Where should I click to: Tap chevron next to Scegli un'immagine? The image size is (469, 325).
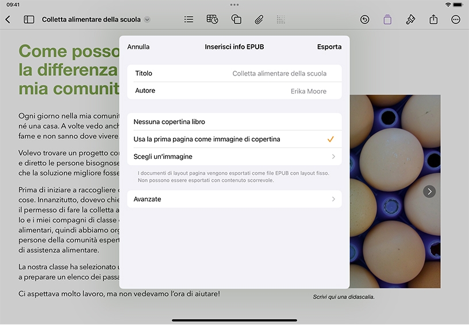[x=333, y=156]
